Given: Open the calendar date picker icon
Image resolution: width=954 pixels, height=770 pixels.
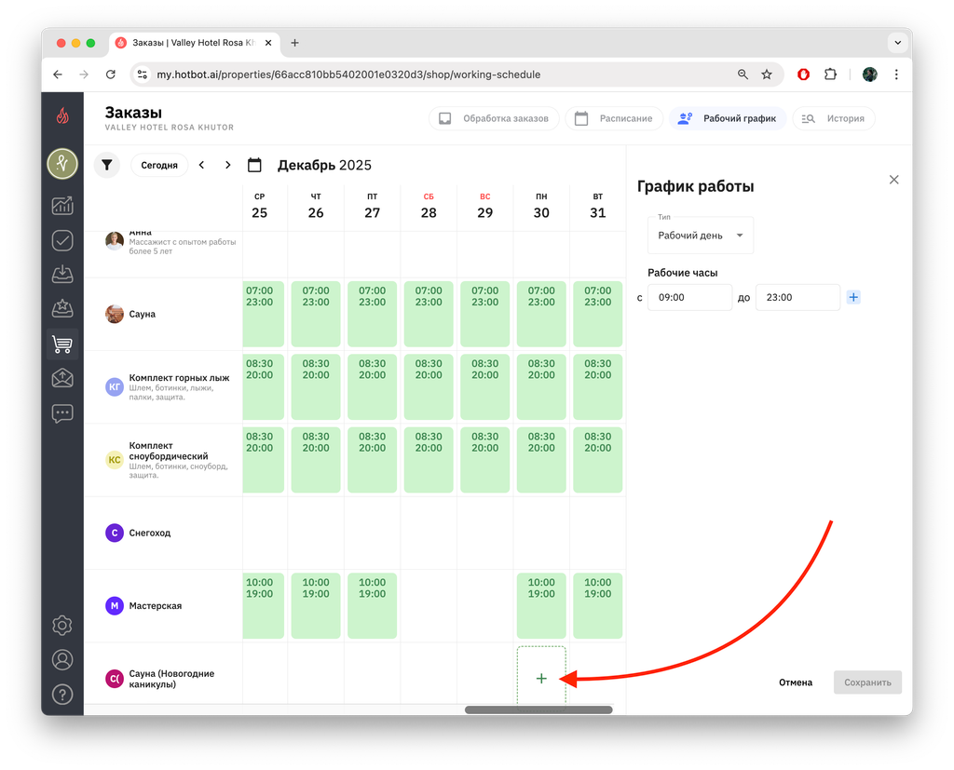Looking at the screenshot, I should click(254, 165).
